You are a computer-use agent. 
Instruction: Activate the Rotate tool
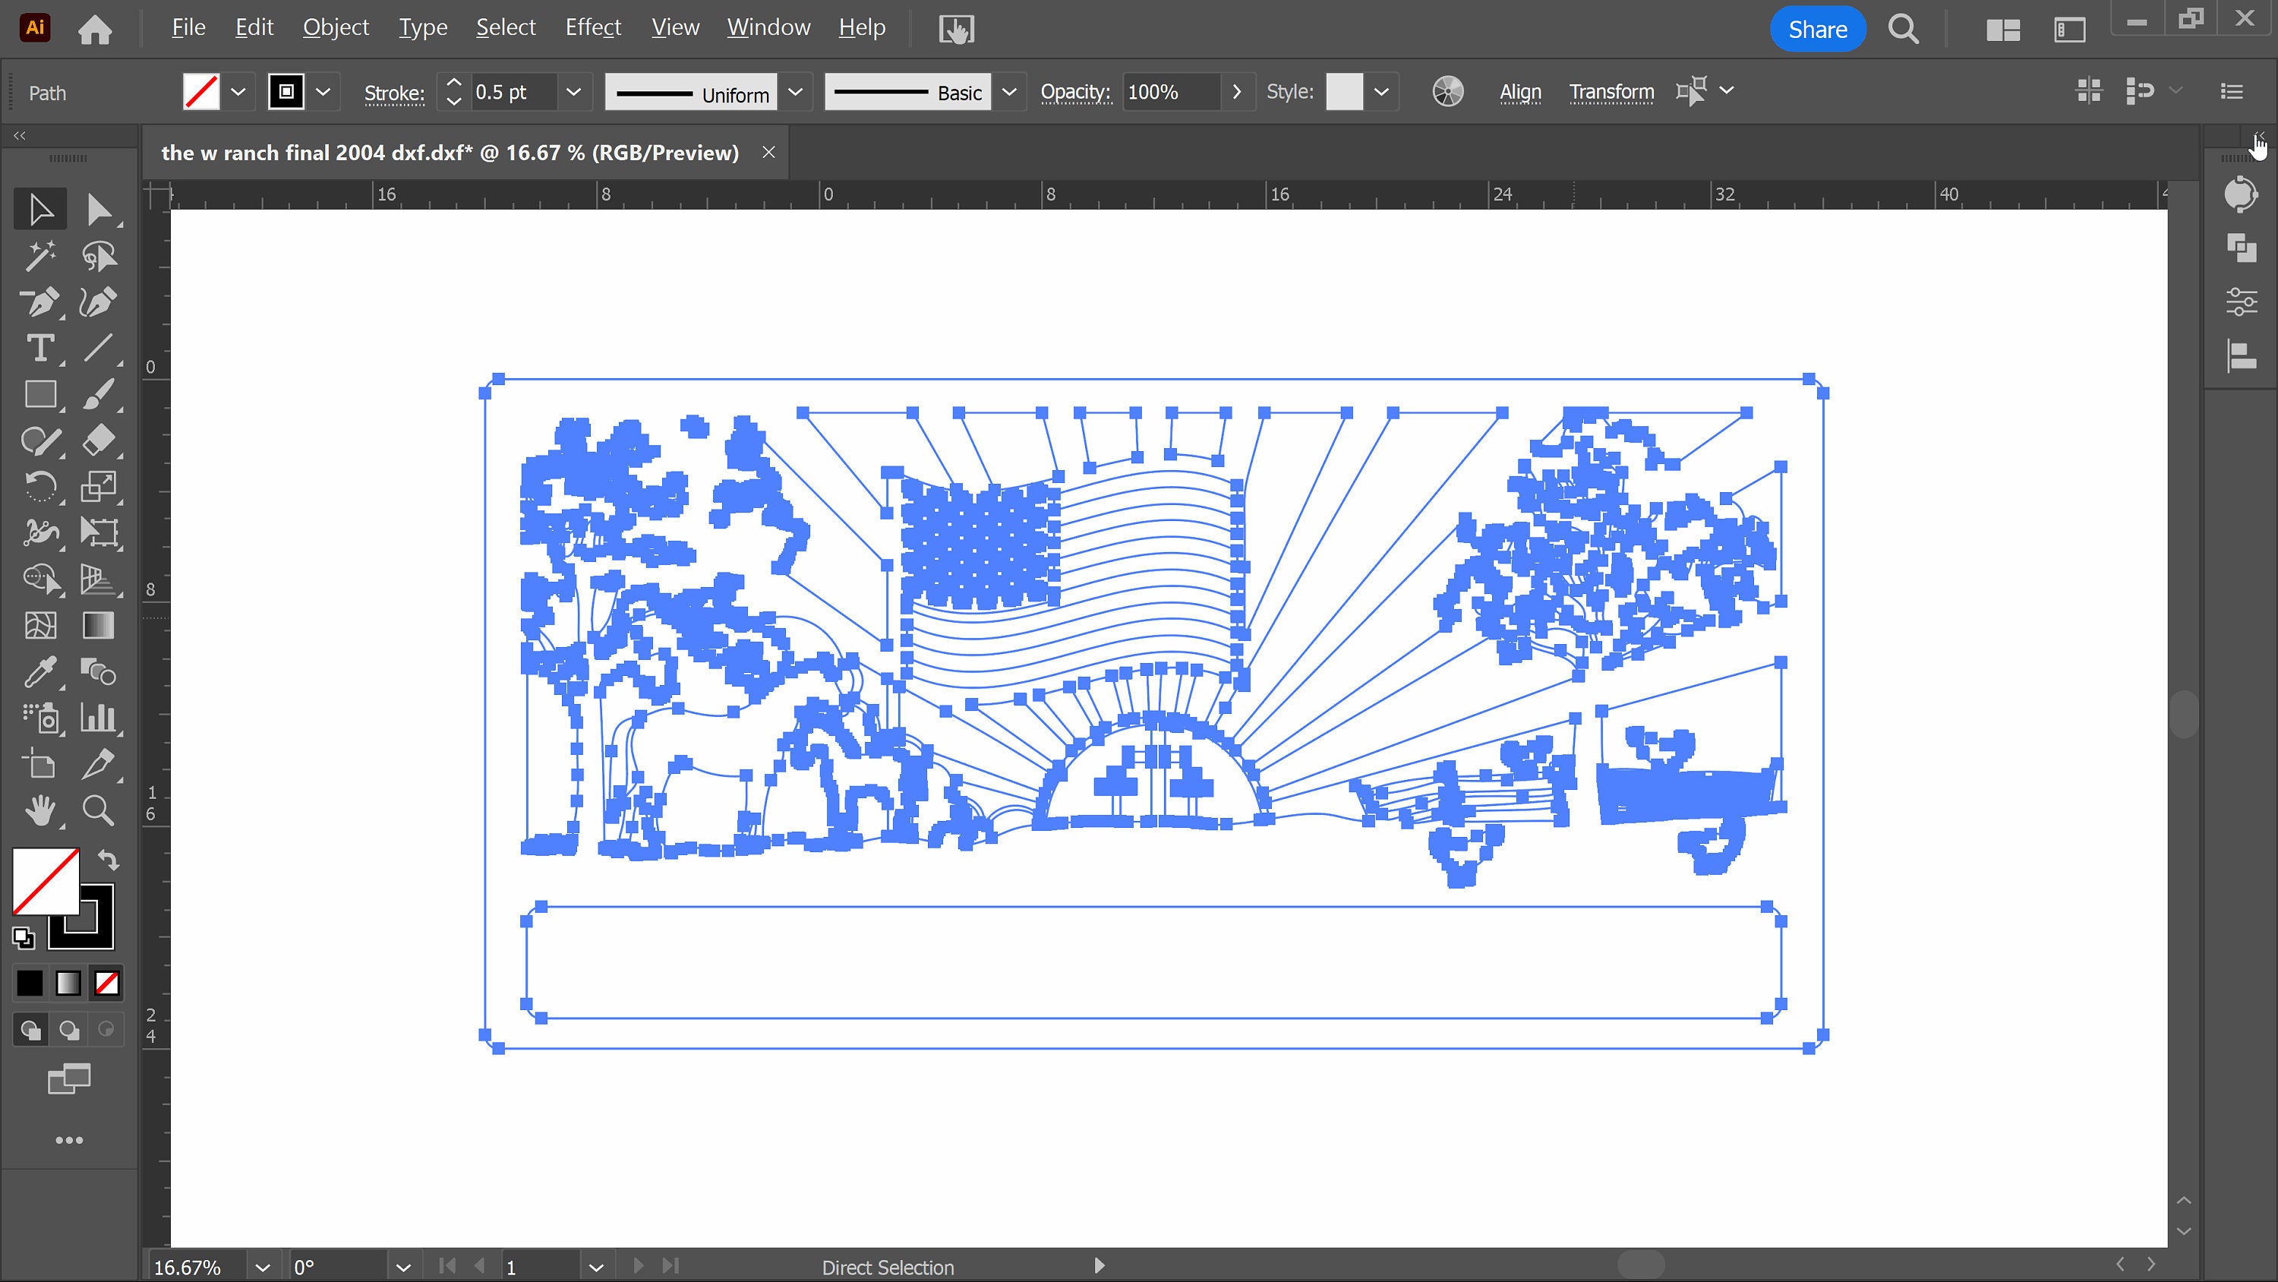(x=39, y=488)
